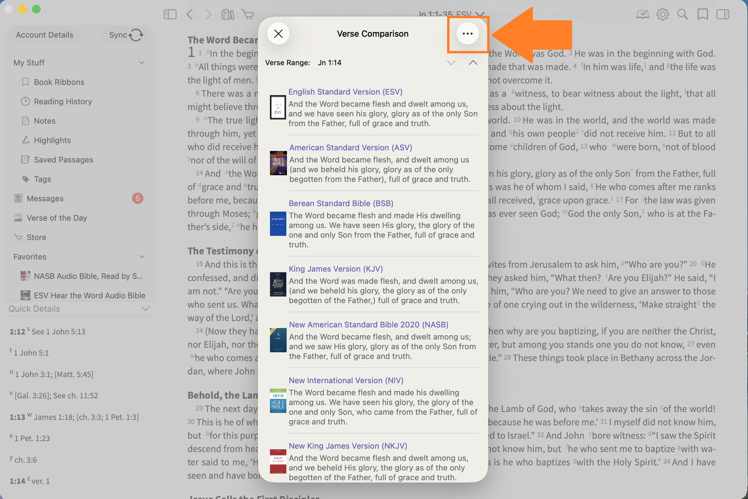This screenshot has width=748, height=499.
Task: Toggle the left sidebar panel
Action: pyautogui.click(x=170, y=14)
